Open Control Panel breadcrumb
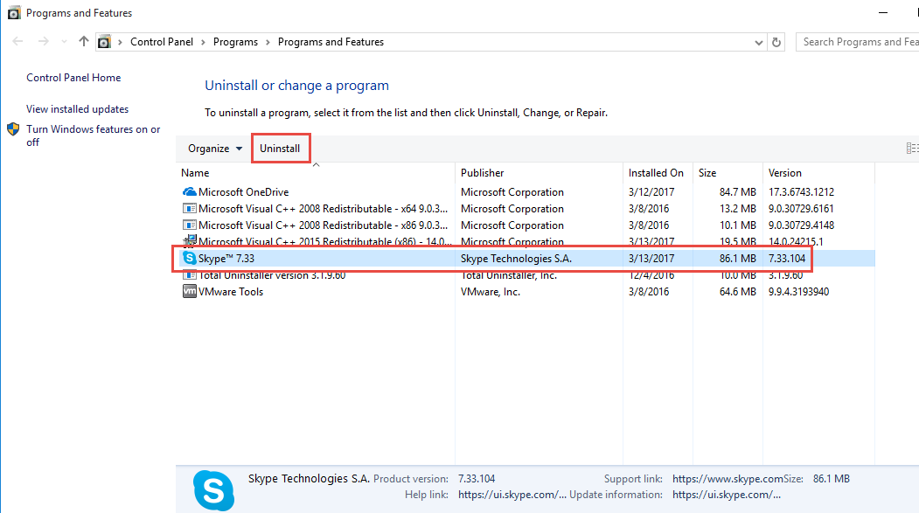This screenshot has width=919, height=513. pos(161,42)
